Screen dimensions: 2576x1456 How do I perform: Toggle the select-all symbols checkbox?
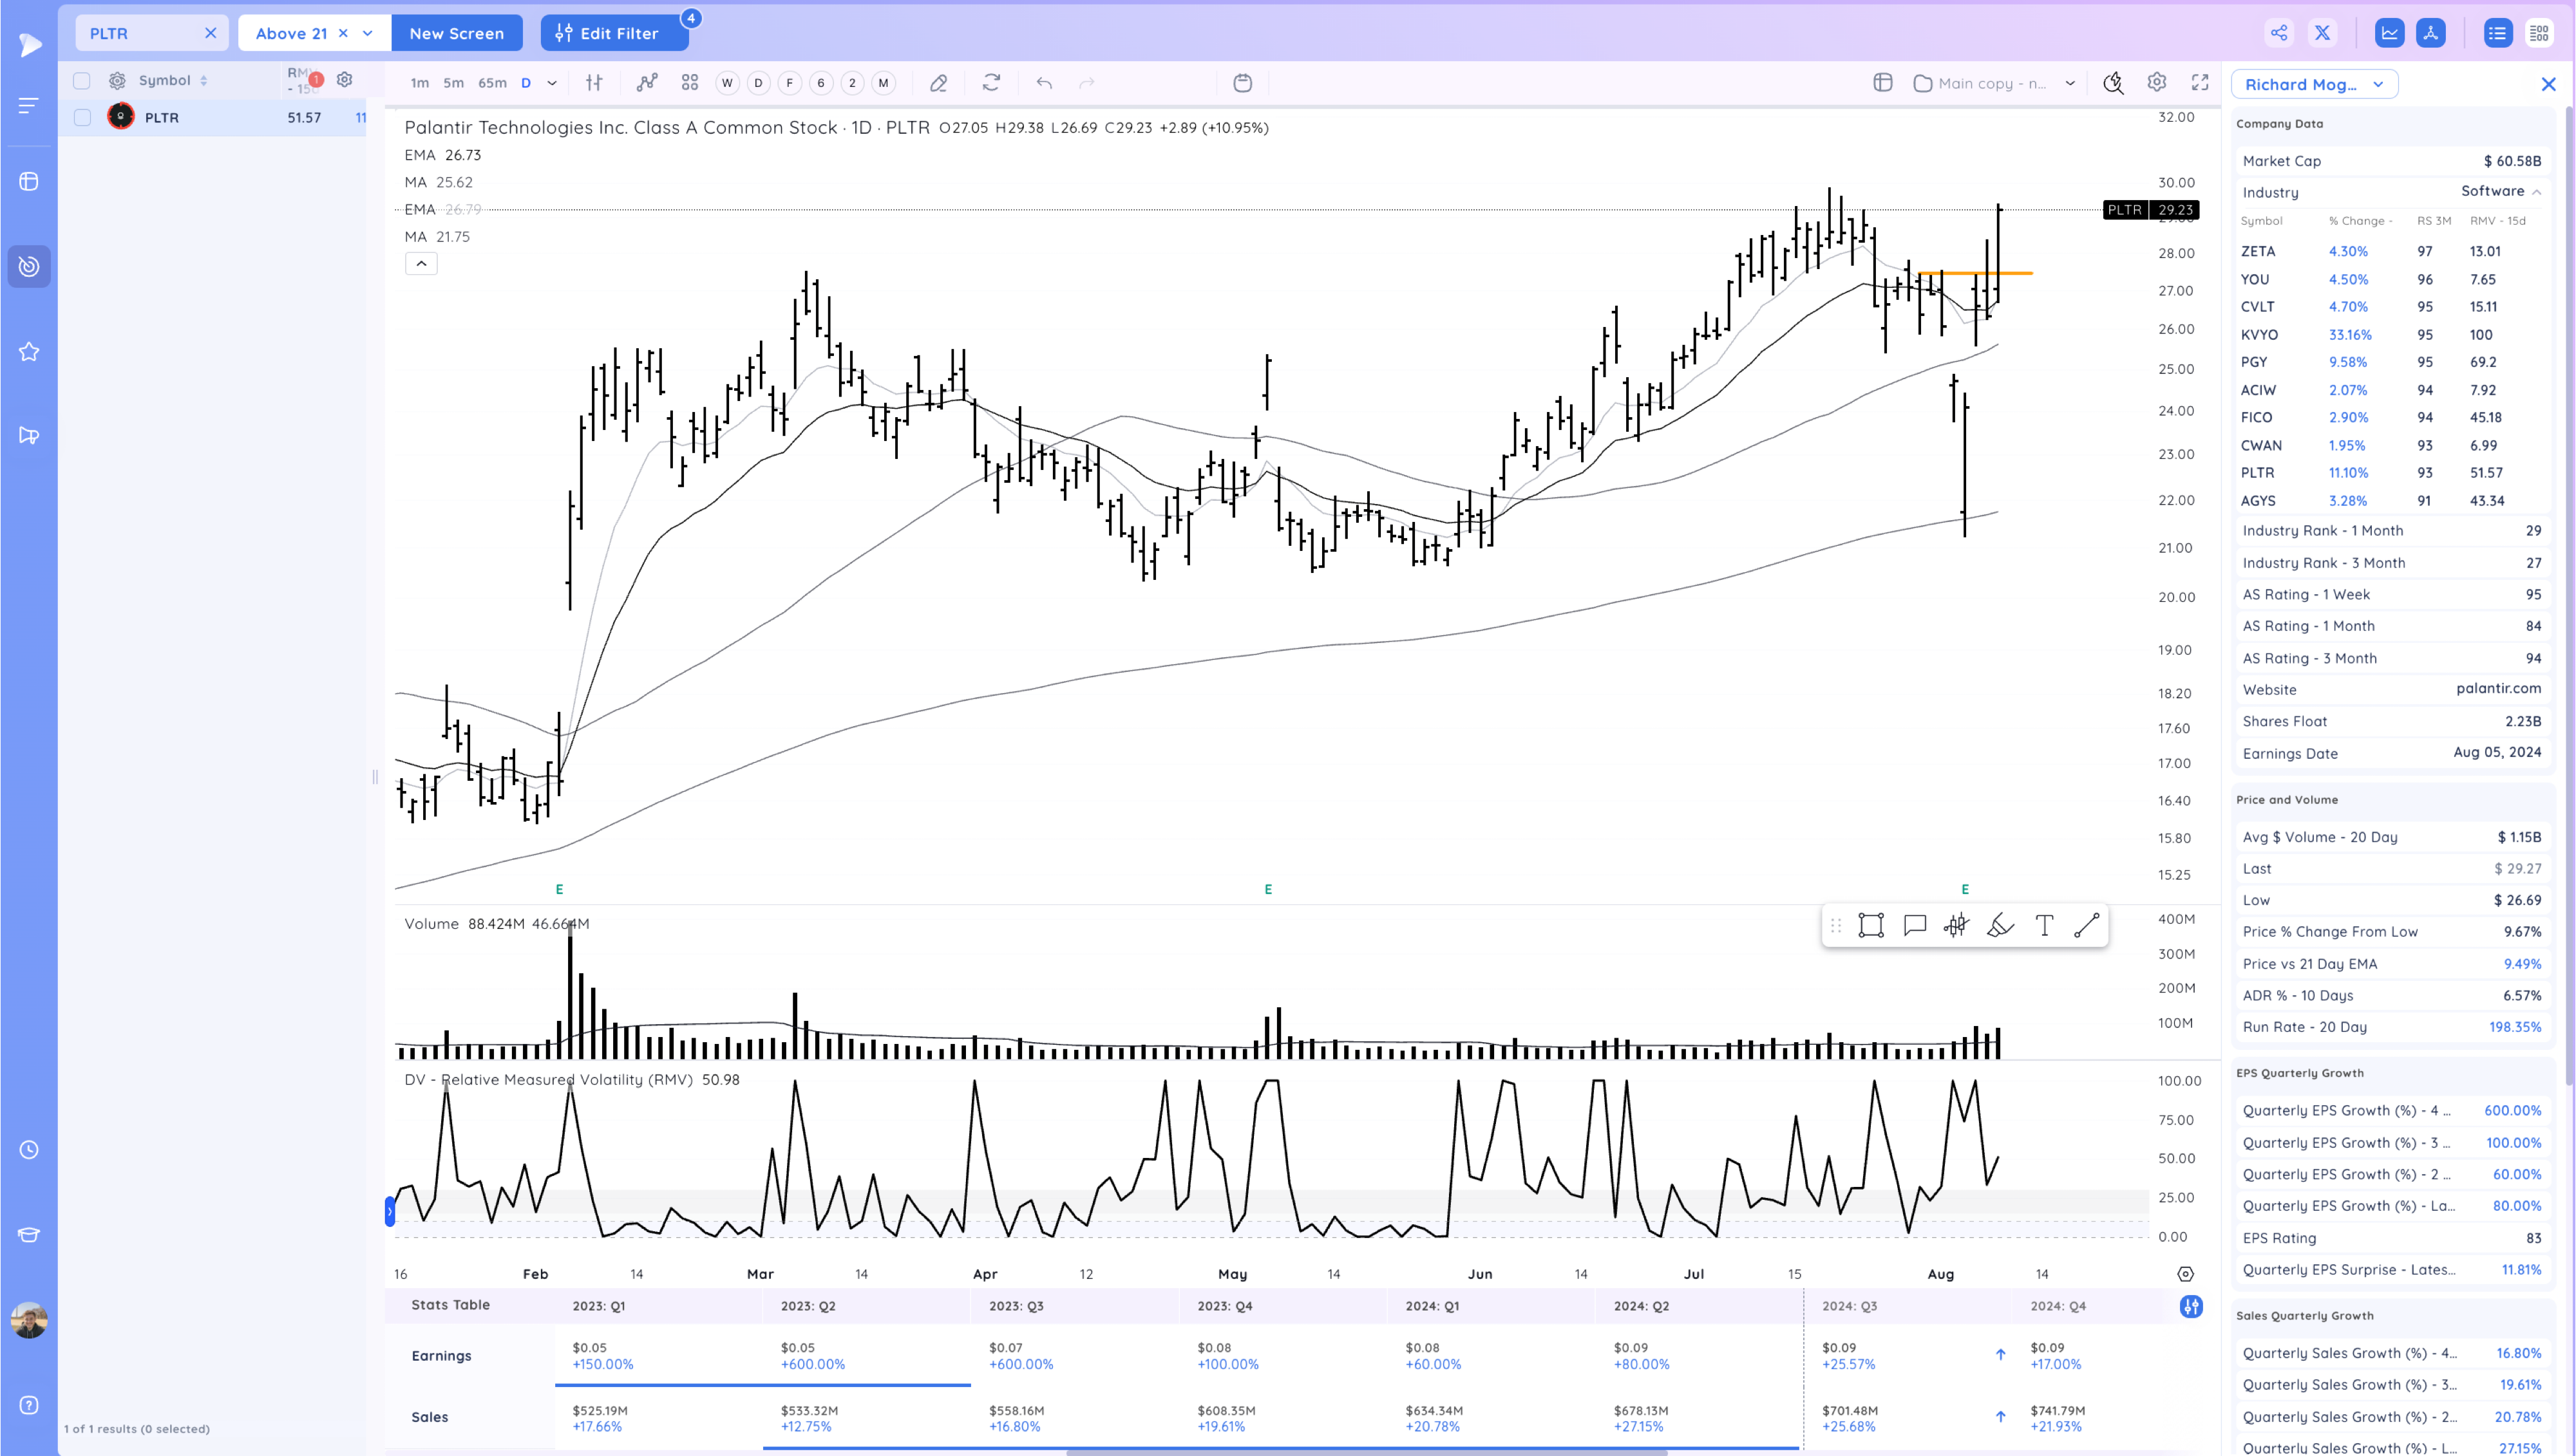point(82,81)
